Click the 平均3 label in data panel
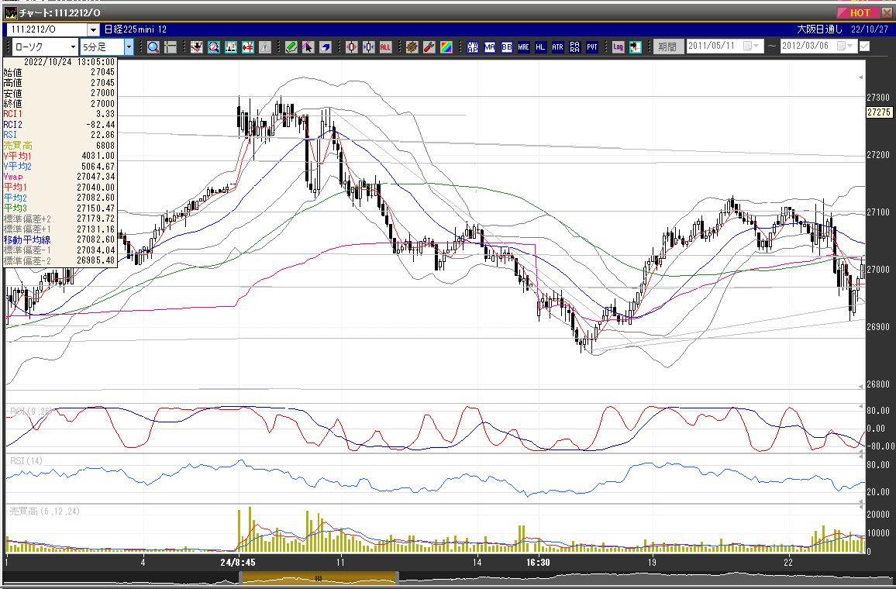Viewport: 896px width, 589px height. [x=16, y=208]
